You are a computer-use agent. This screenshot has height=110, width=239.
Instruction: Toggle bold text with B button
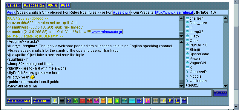(170, 101)
